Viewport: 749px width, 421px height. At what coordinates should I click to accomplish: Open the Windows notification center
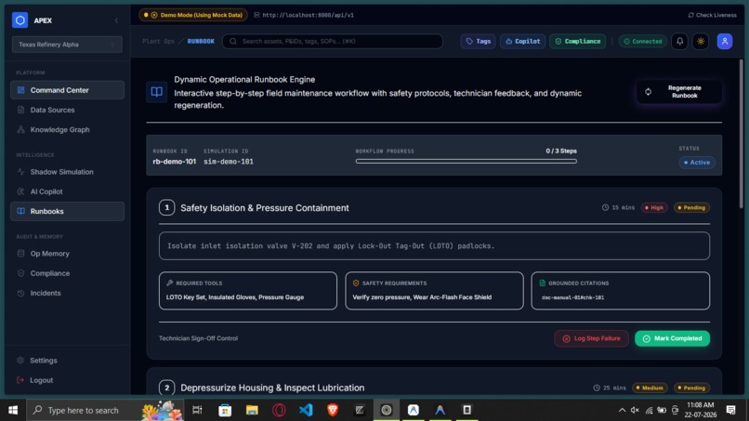[730, 410]
